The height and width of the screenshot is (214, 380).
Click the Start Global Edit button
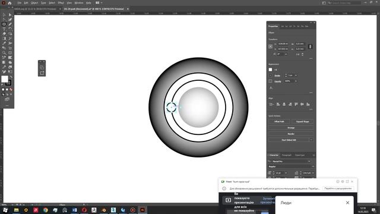(x=289, y=140)
